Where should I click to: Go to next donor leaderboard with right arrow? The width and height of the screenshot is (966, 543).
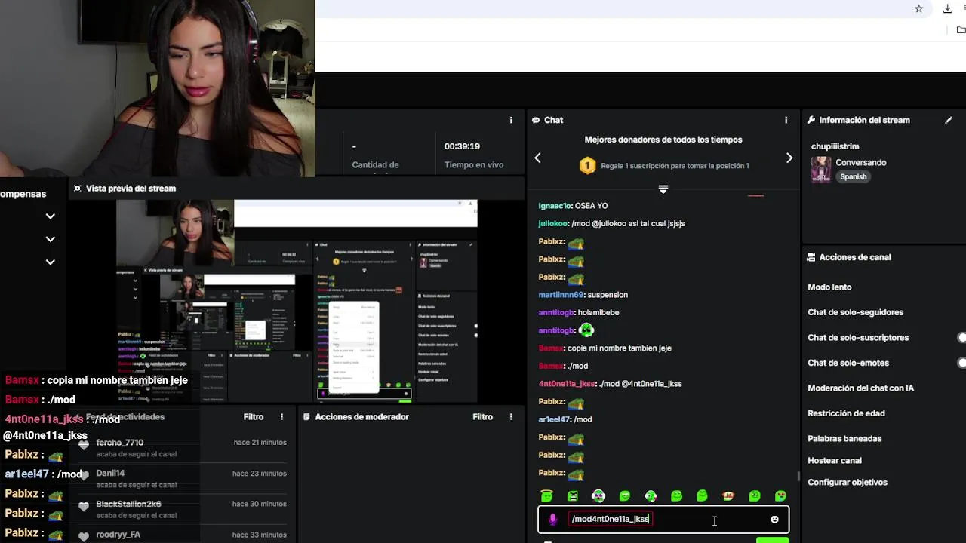[789, 158]
